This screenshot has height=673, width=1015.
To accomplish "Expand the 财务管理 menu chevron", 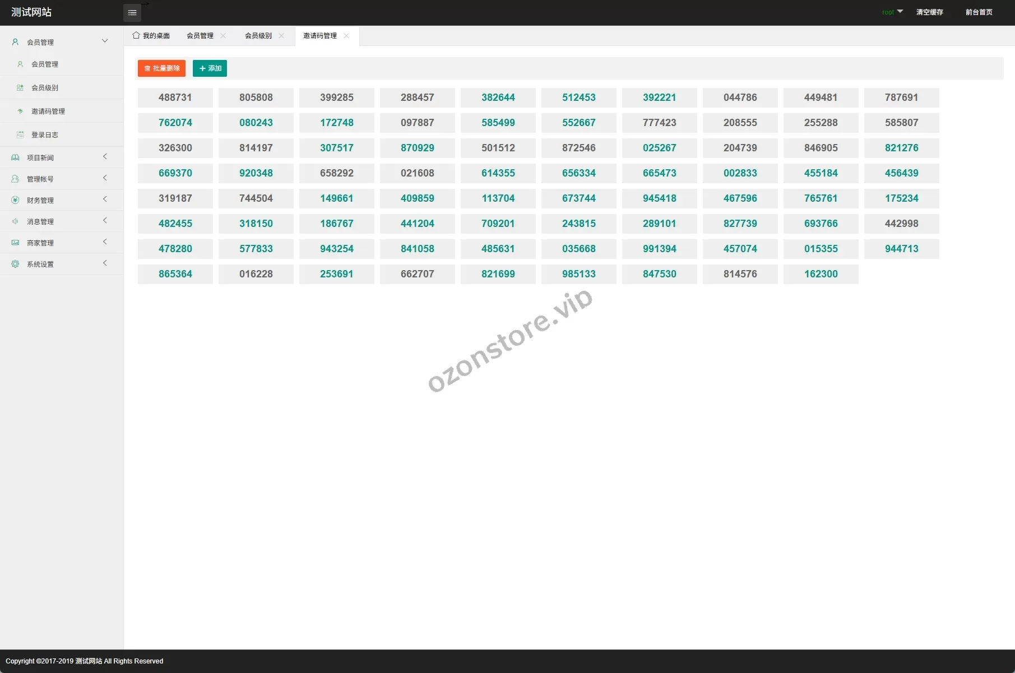I will (105, 199).
